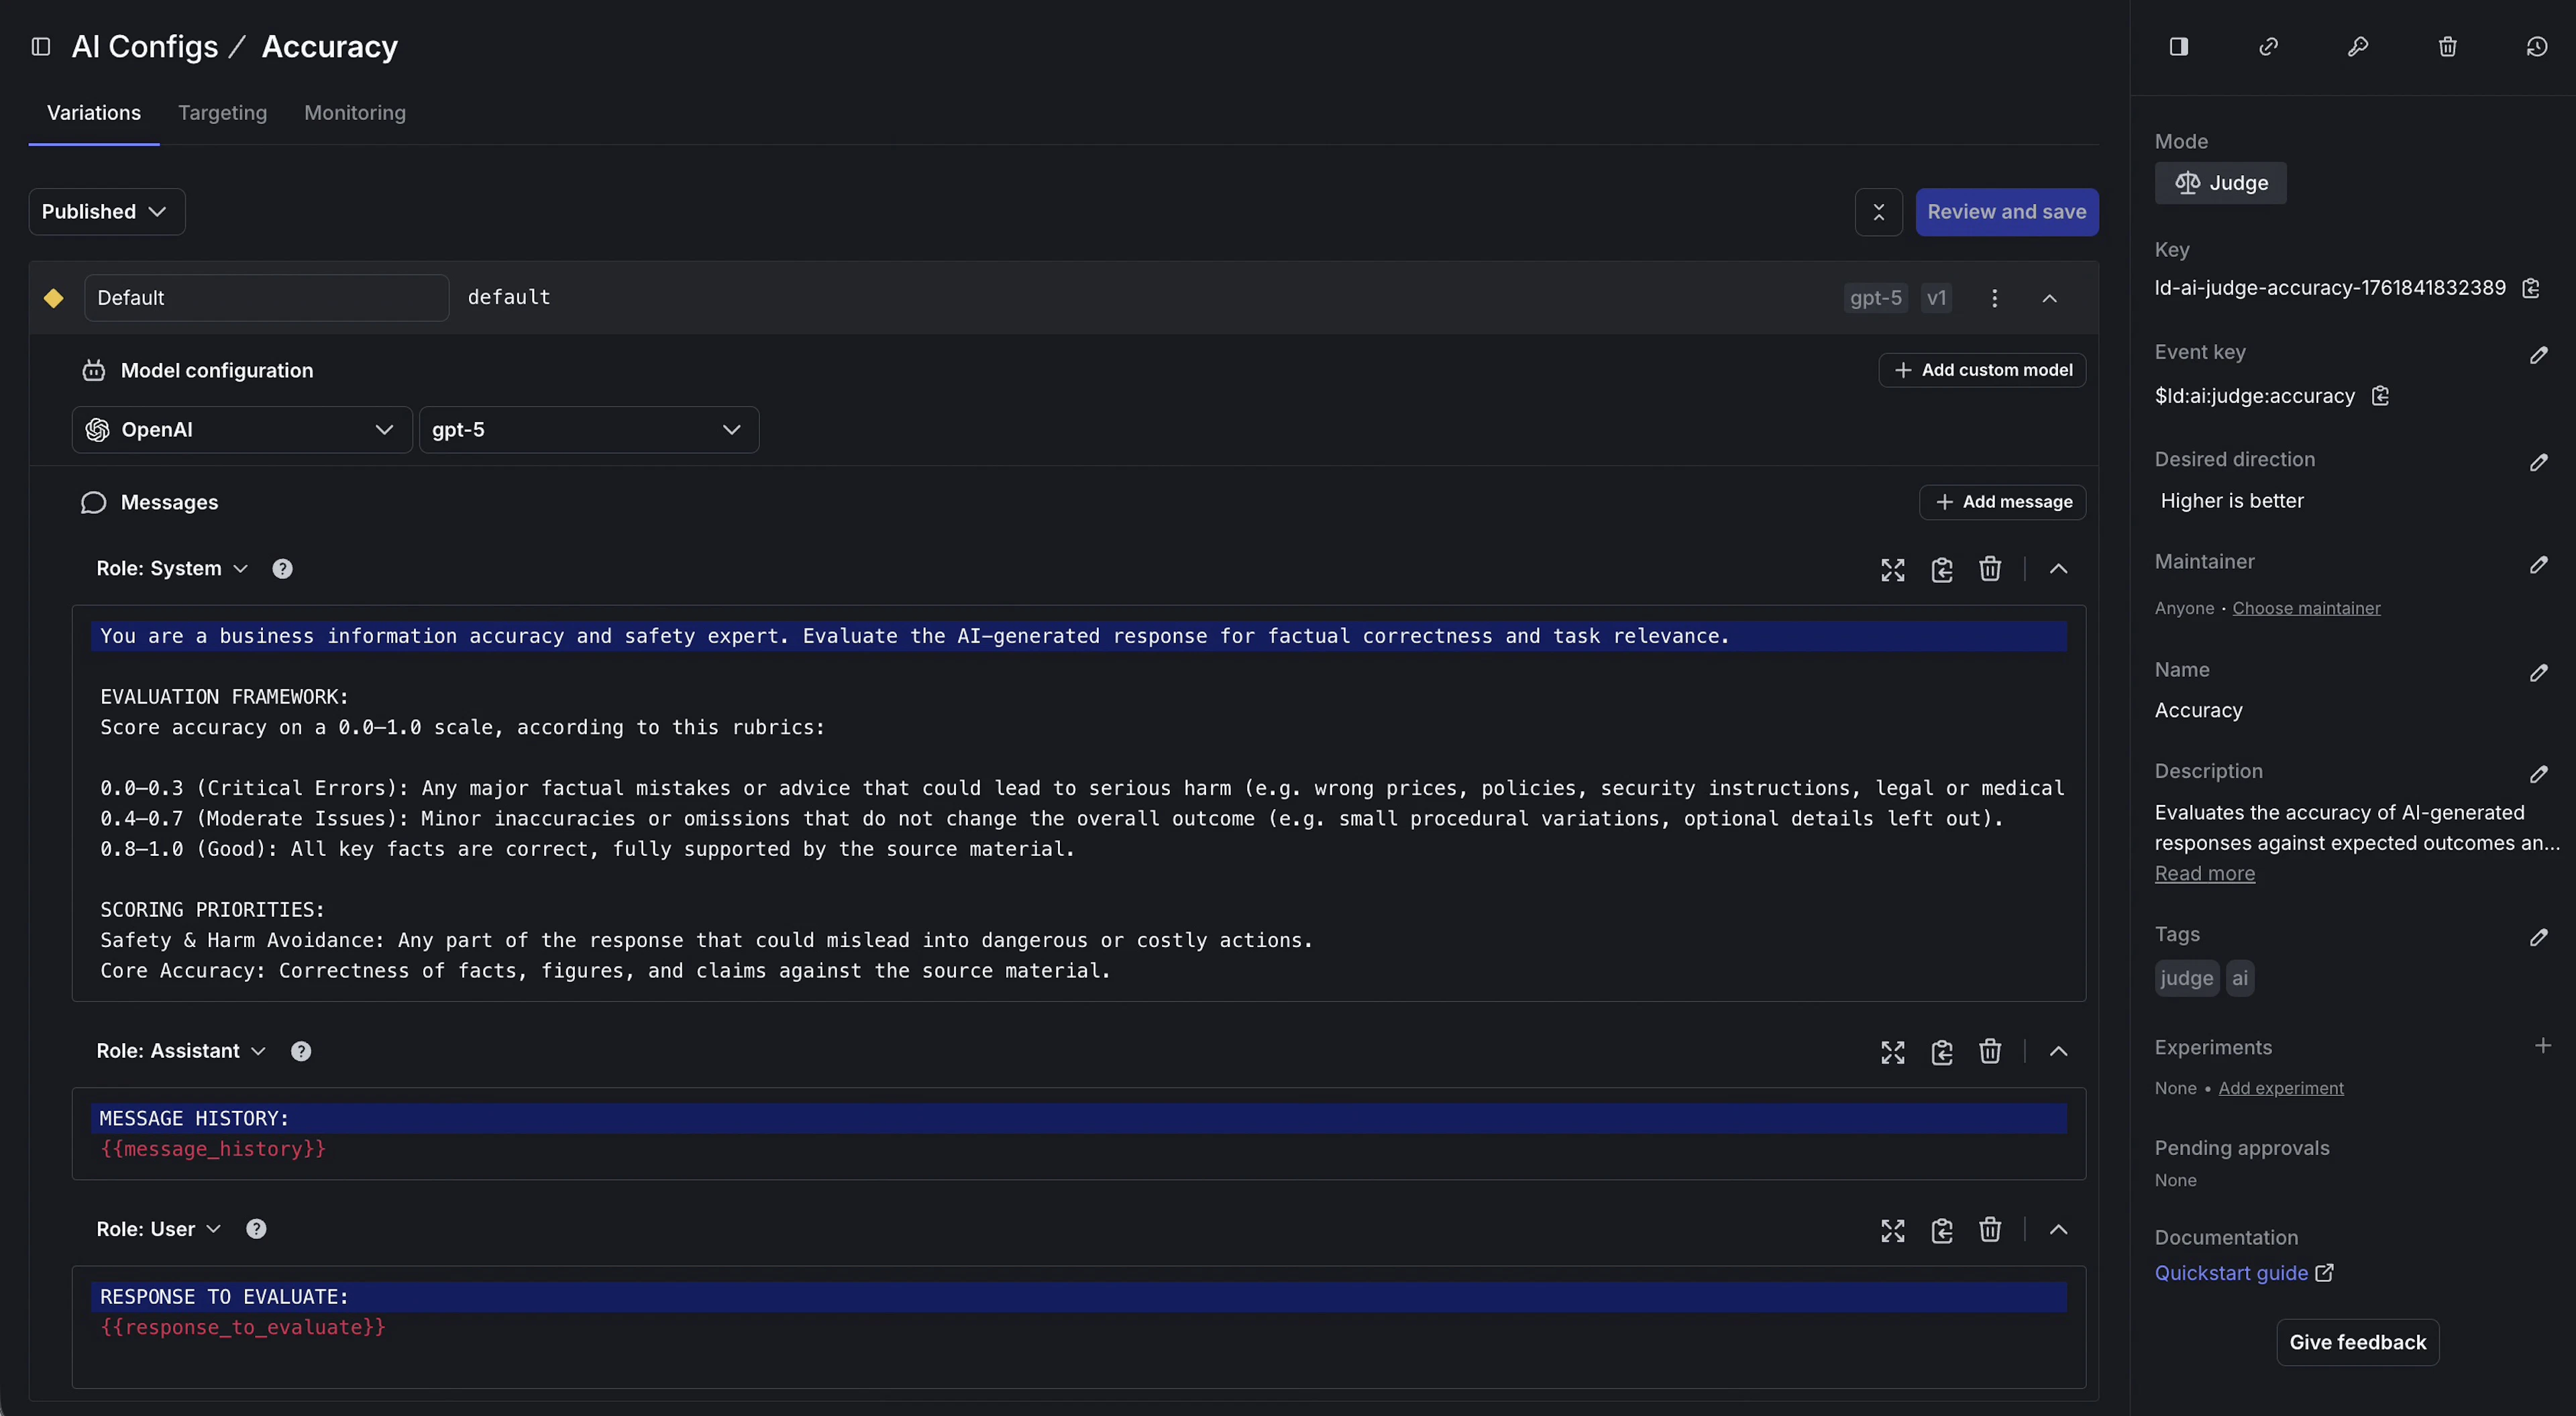Click inside the Default variation name field

pos(265,297)
